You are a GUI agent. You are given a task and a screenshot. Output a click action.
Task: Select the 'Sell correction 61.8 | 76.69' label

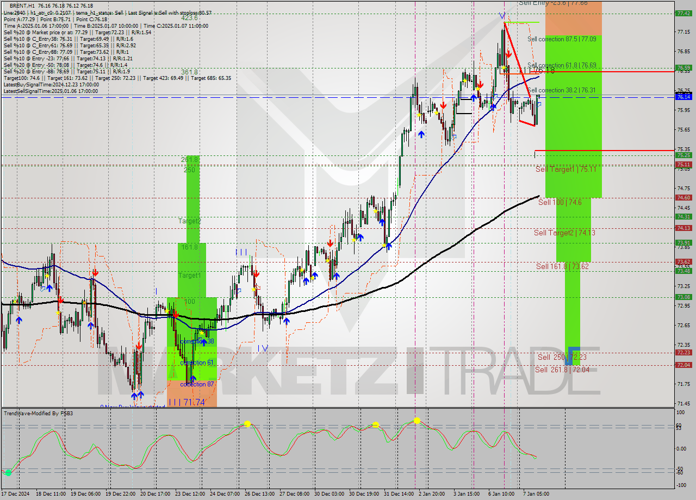(562, 65)
